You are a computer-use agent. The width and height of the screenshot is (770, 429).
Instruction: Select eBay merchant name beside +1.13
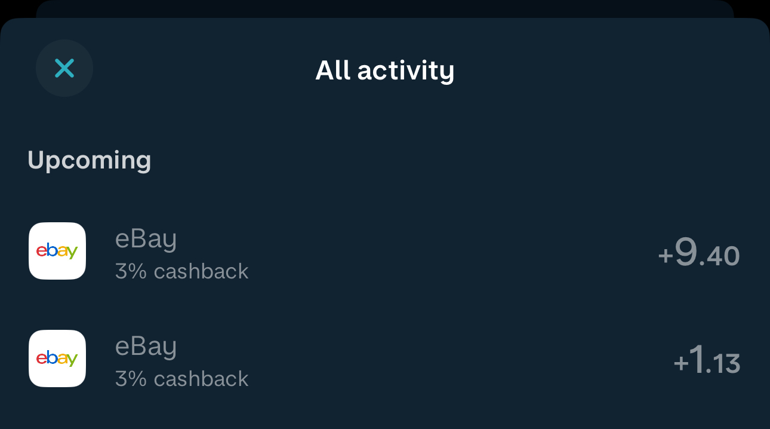click(146, 347)
